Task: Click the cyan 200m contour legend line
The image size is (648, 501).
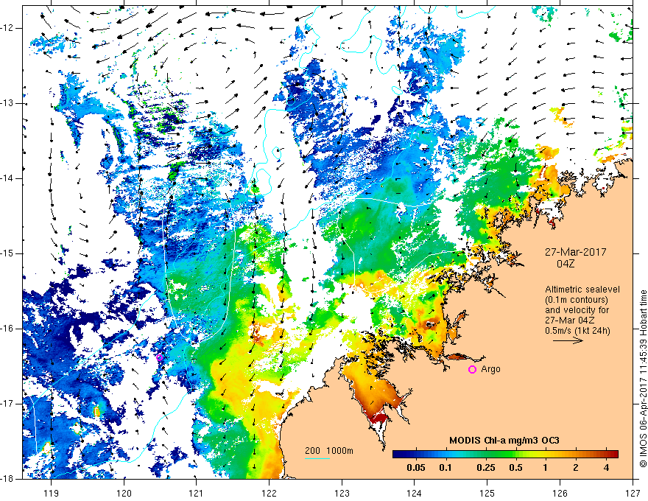Action: pos(317,458)
